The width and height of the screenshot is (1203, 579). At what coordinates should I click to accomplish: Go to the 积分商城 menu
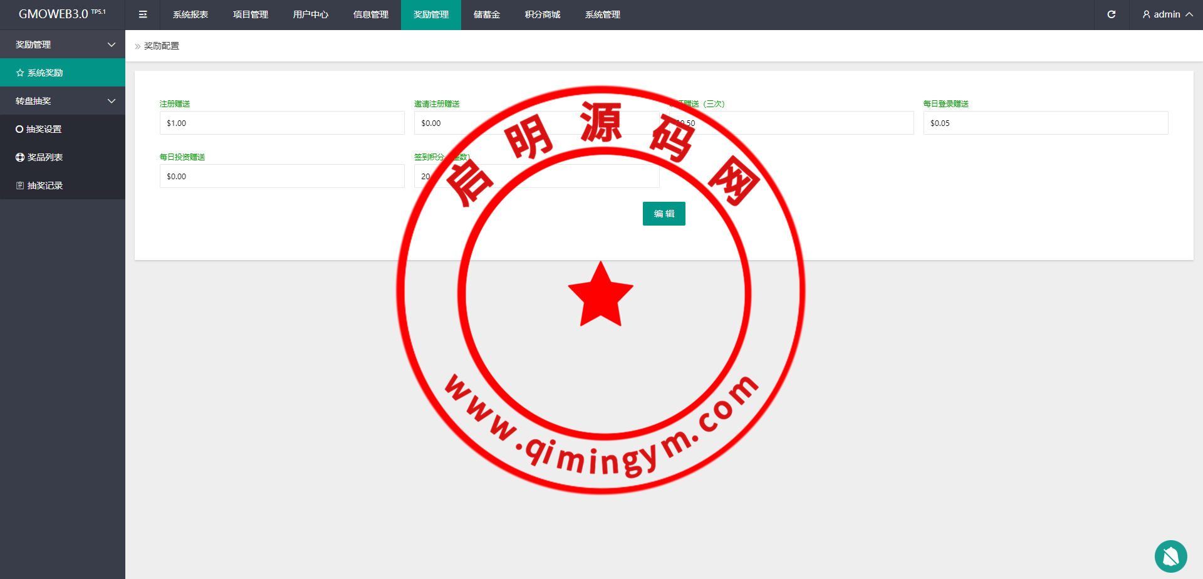coord(543,14)
